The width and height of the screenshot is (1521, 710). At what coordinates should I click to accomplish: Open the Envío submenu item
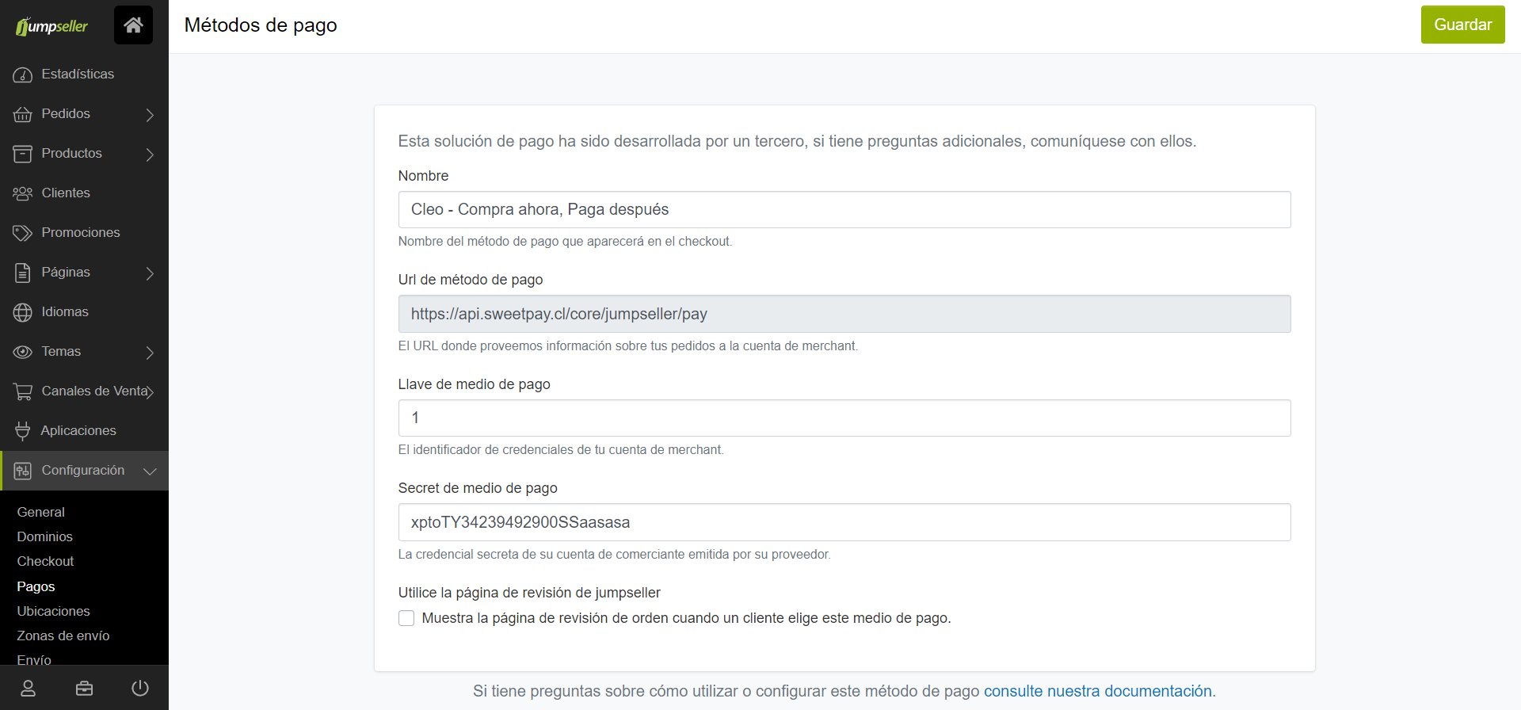pyautogui.click(x=34, y=660)
